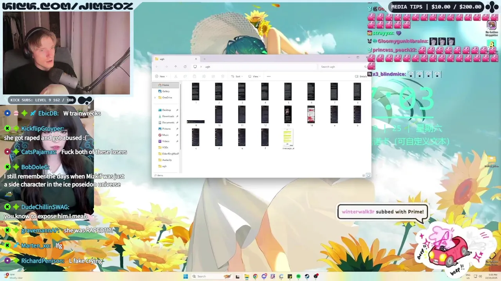Open the weather widget showing 75°F
Image resolution: width=501 pixels, height=281 pixels.
[x=13, y=276]
